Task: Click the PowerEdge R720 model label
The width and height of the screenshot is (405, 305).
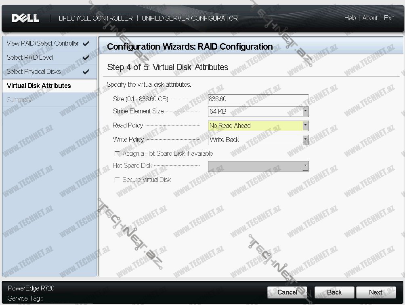Action: [x=31, y=288]
